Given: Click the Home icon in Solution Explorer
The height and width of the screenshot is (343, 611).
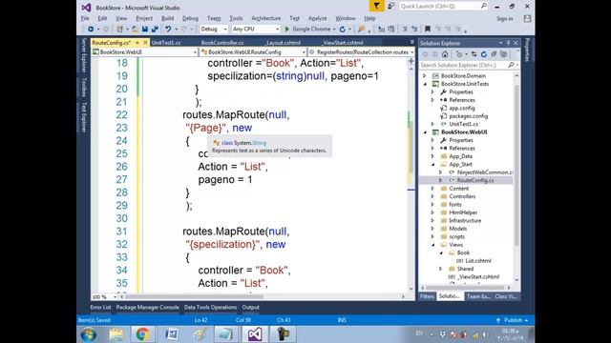Looking at the screenshot, I should [445, 54].
